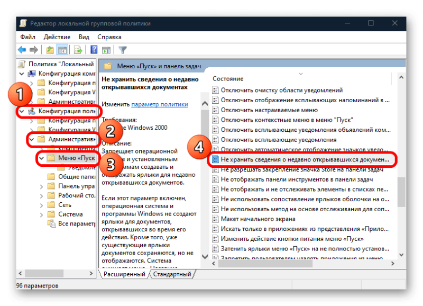The image size is (423, 306).
Task: Click the icon beside Отключить настраиваемые меню
Action: click(x=215, y=110)
